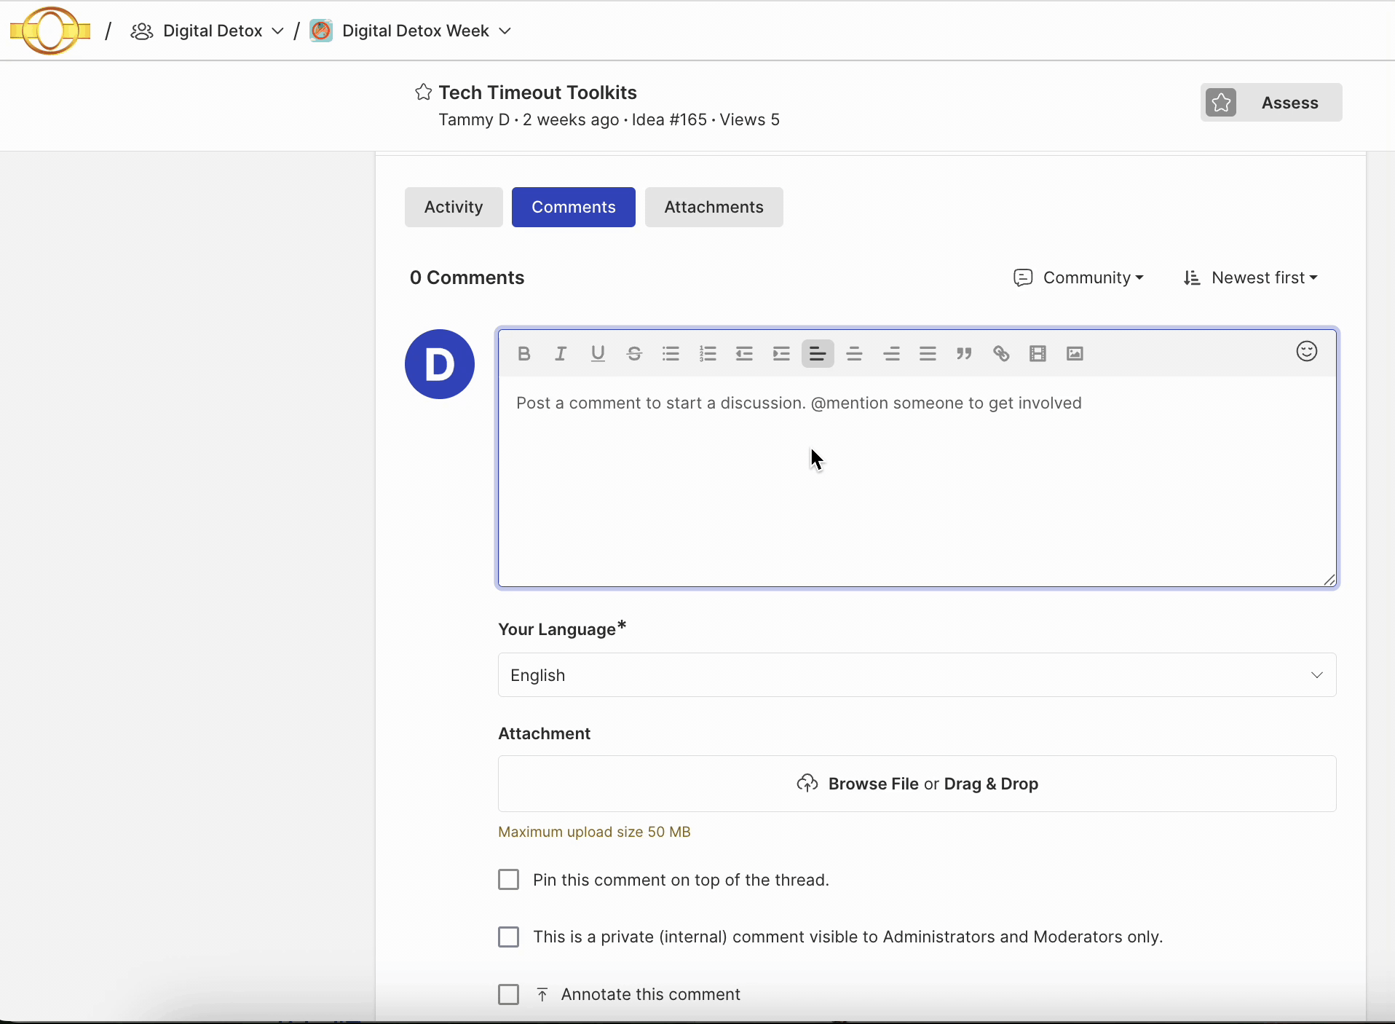Check Annotate this comment box

coord(509,994)
